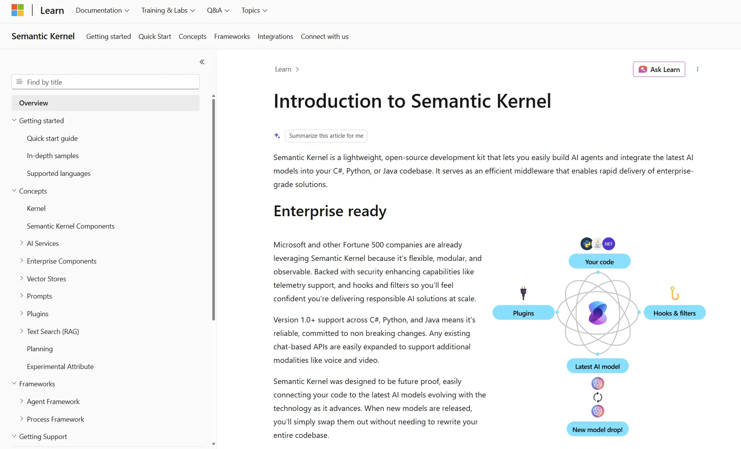Click the sidebar scroll up arrow
This screenshot has width=741, height=449.
pos(213,96)
